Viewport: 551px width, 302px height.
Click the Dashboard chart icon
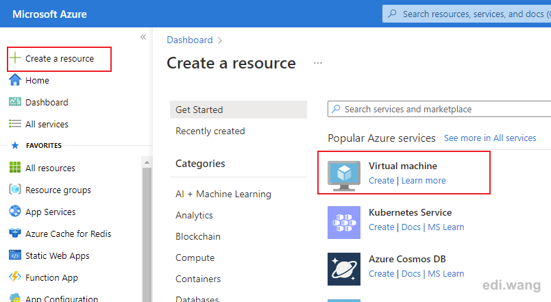(15, 102)
